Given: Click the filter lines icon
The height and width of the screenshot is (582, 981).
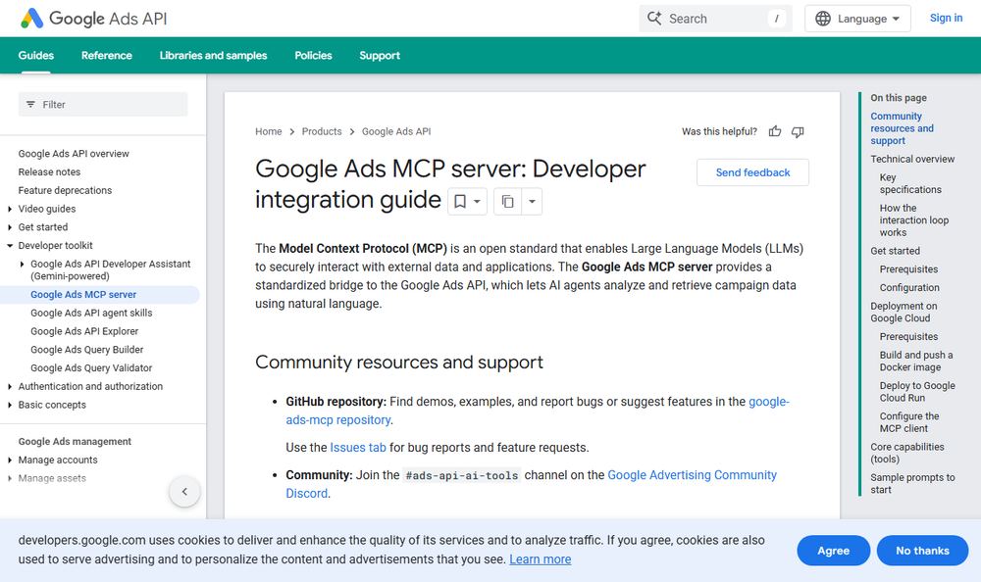Looking at the screenshot, I should pos(30,105).
